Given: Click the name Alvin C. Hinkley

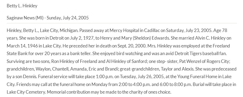Looking at the screenshot, I should point(209,38).
